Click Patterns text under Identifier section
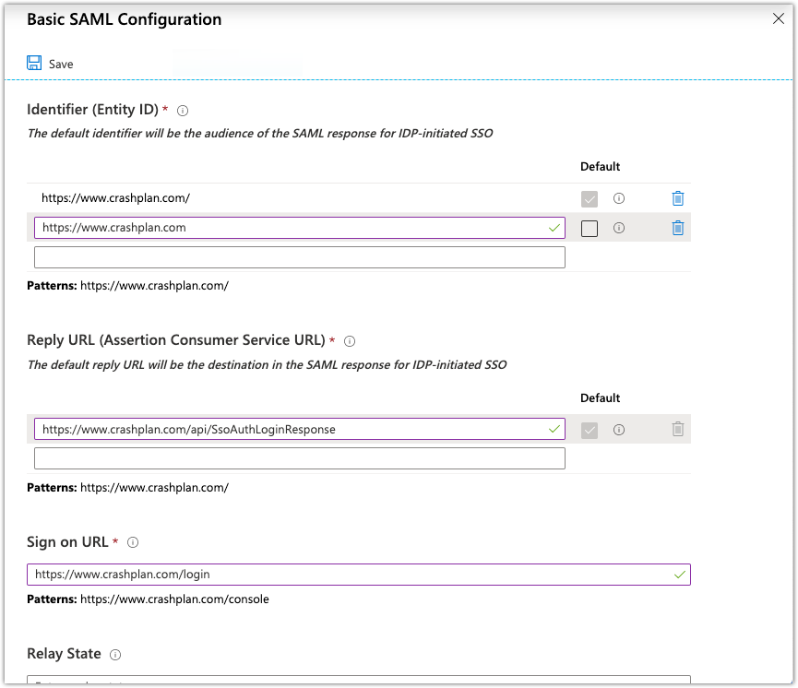This screenshot has width=798, height=688. (x=127, y=286)
